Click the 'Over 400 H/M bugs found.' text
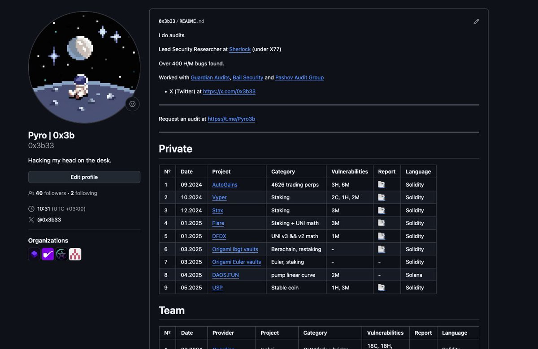This screenshot has width=538, height=349. pos(191,64)
